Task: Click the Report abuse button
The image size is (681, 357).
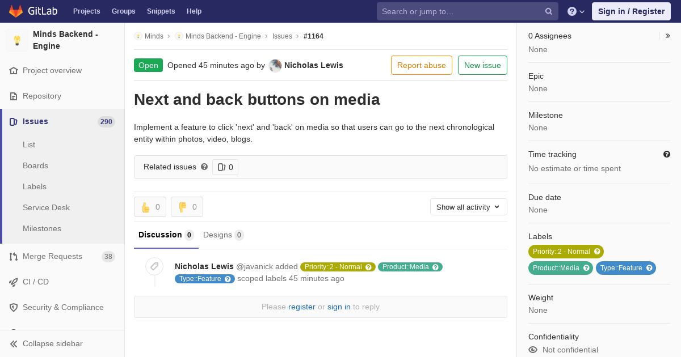Action: (x=422, y=65)
